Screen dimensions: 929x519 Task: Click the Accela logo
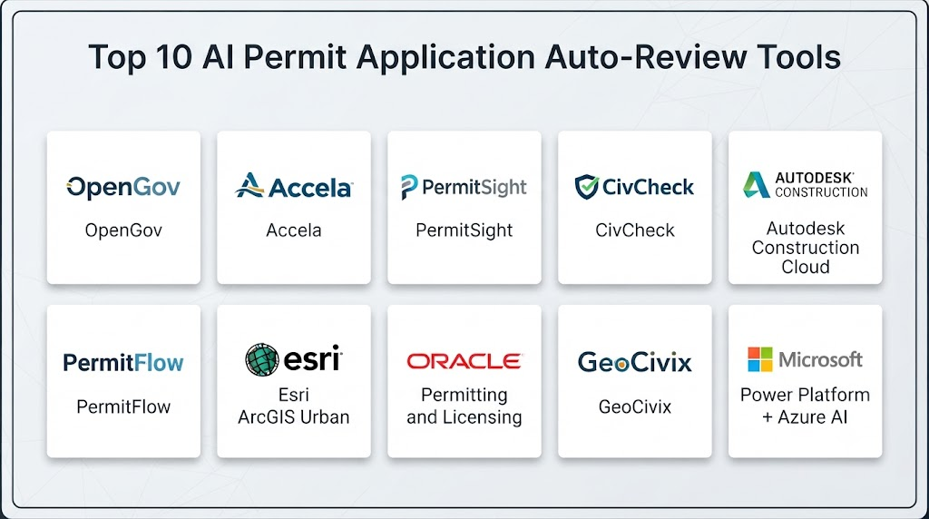pyautogui.click(x=294, y=186)
